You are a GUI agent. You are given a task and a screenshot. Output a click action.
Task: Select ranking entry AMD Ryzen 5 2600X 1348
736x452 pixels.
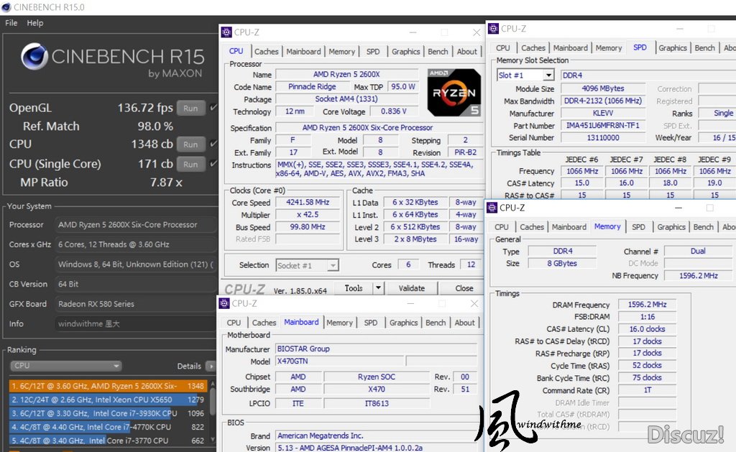[x=108, y=386]
